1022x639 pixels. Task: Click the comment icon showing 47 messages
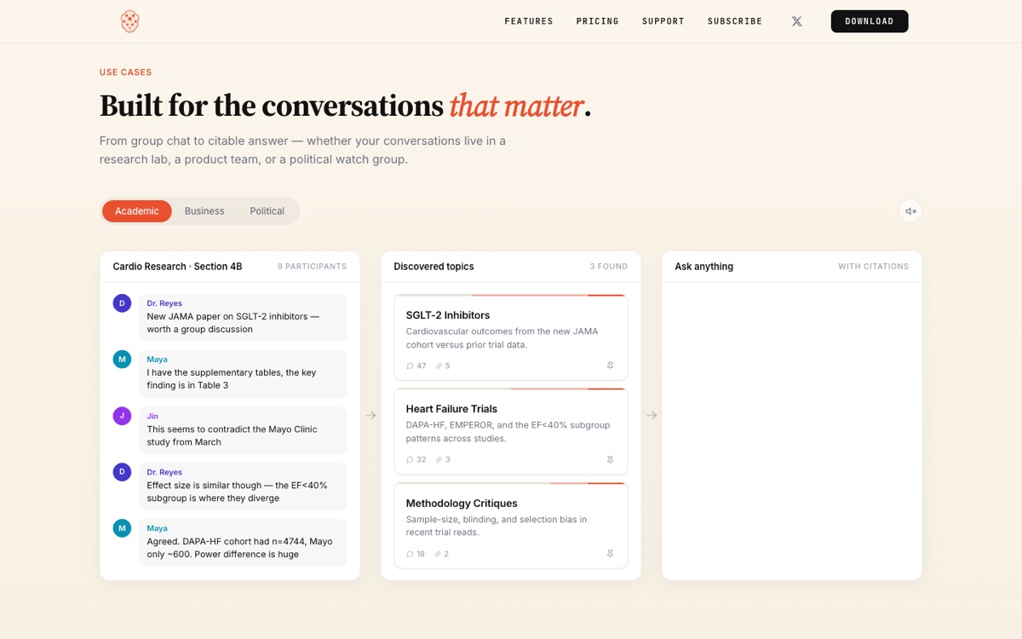410,366
